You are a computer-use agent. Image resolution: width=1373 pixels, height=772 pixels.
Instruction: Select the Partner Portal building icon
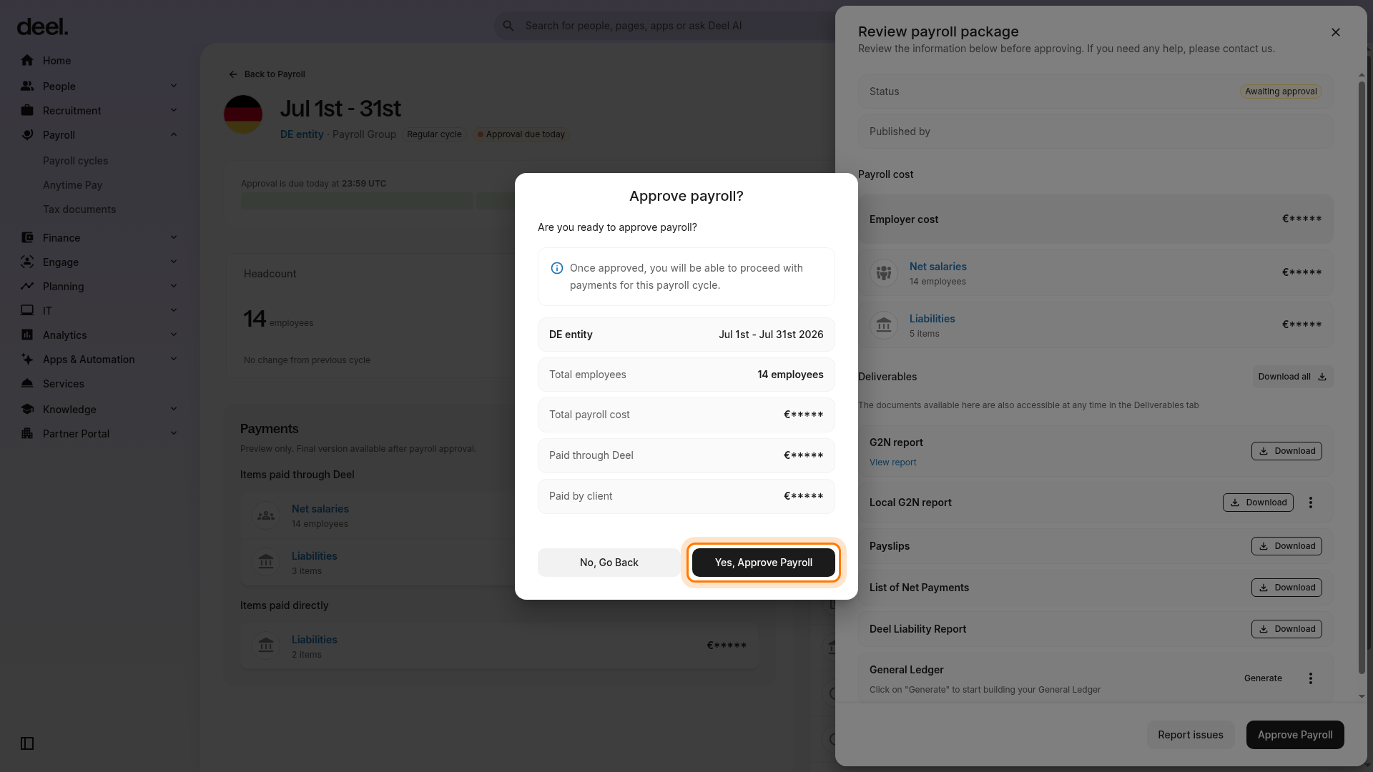pyautogui.click(x=27, y=434)
